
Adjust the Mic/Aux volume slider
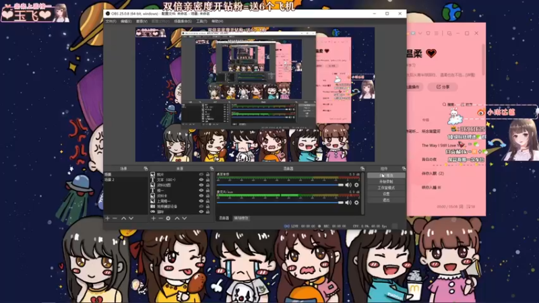click(280, 203)
